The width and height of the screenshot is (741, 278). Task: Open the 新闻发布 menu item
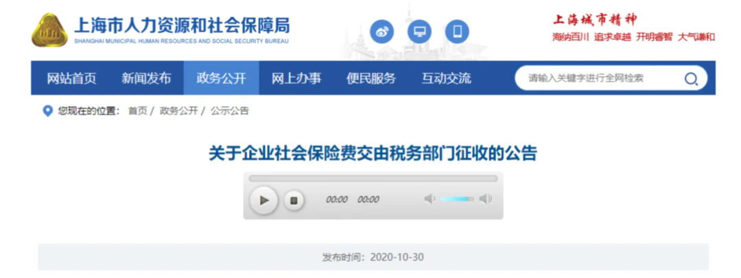point(146,78)
